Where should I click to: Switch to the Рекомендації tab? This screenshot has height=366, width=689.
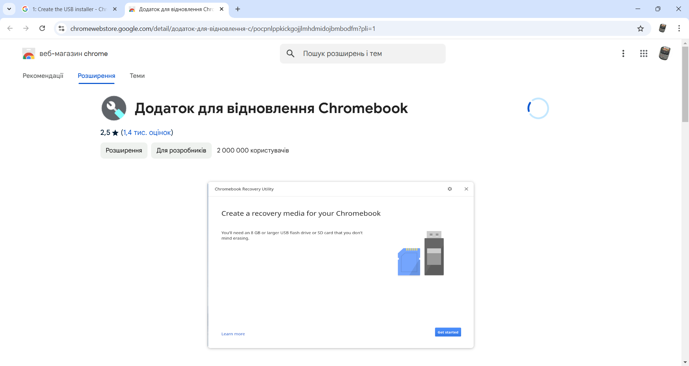click(43, 76)
